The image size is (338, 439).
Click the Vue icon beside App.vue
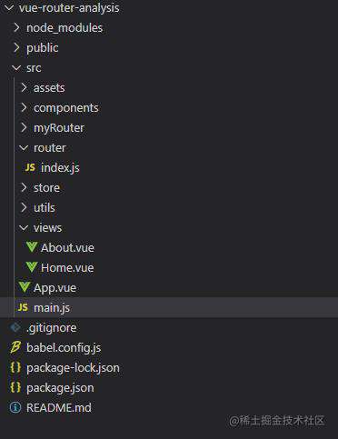tap(25, 287)
